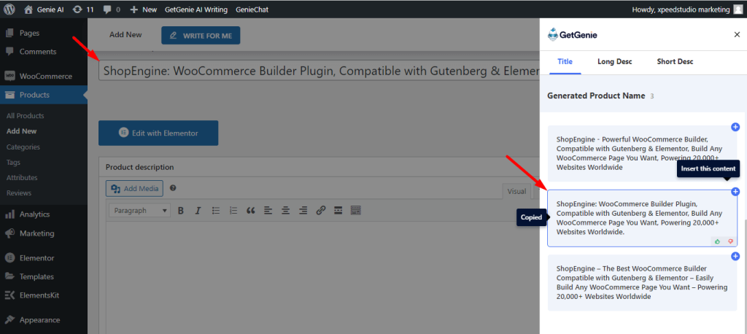Click Edit with Elementor button
Screen dimensions: 747x334
[158, 133]
